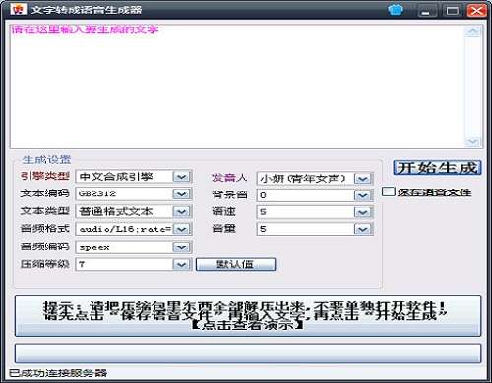Image resolution: width=492 pixels, height=383 pixels.
Task: Click the 默认值 button
Action: [235, 264]
